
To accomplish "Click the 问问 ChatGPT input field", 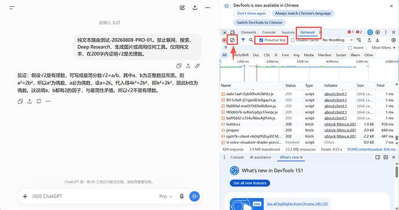I will tap(91, 196).
